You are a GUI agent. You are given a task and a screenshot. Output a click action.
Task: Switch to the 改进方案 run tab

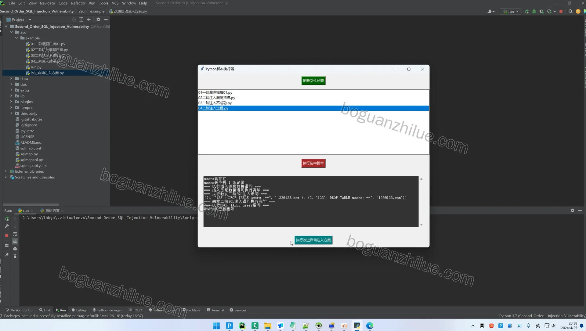click(52, 211)
